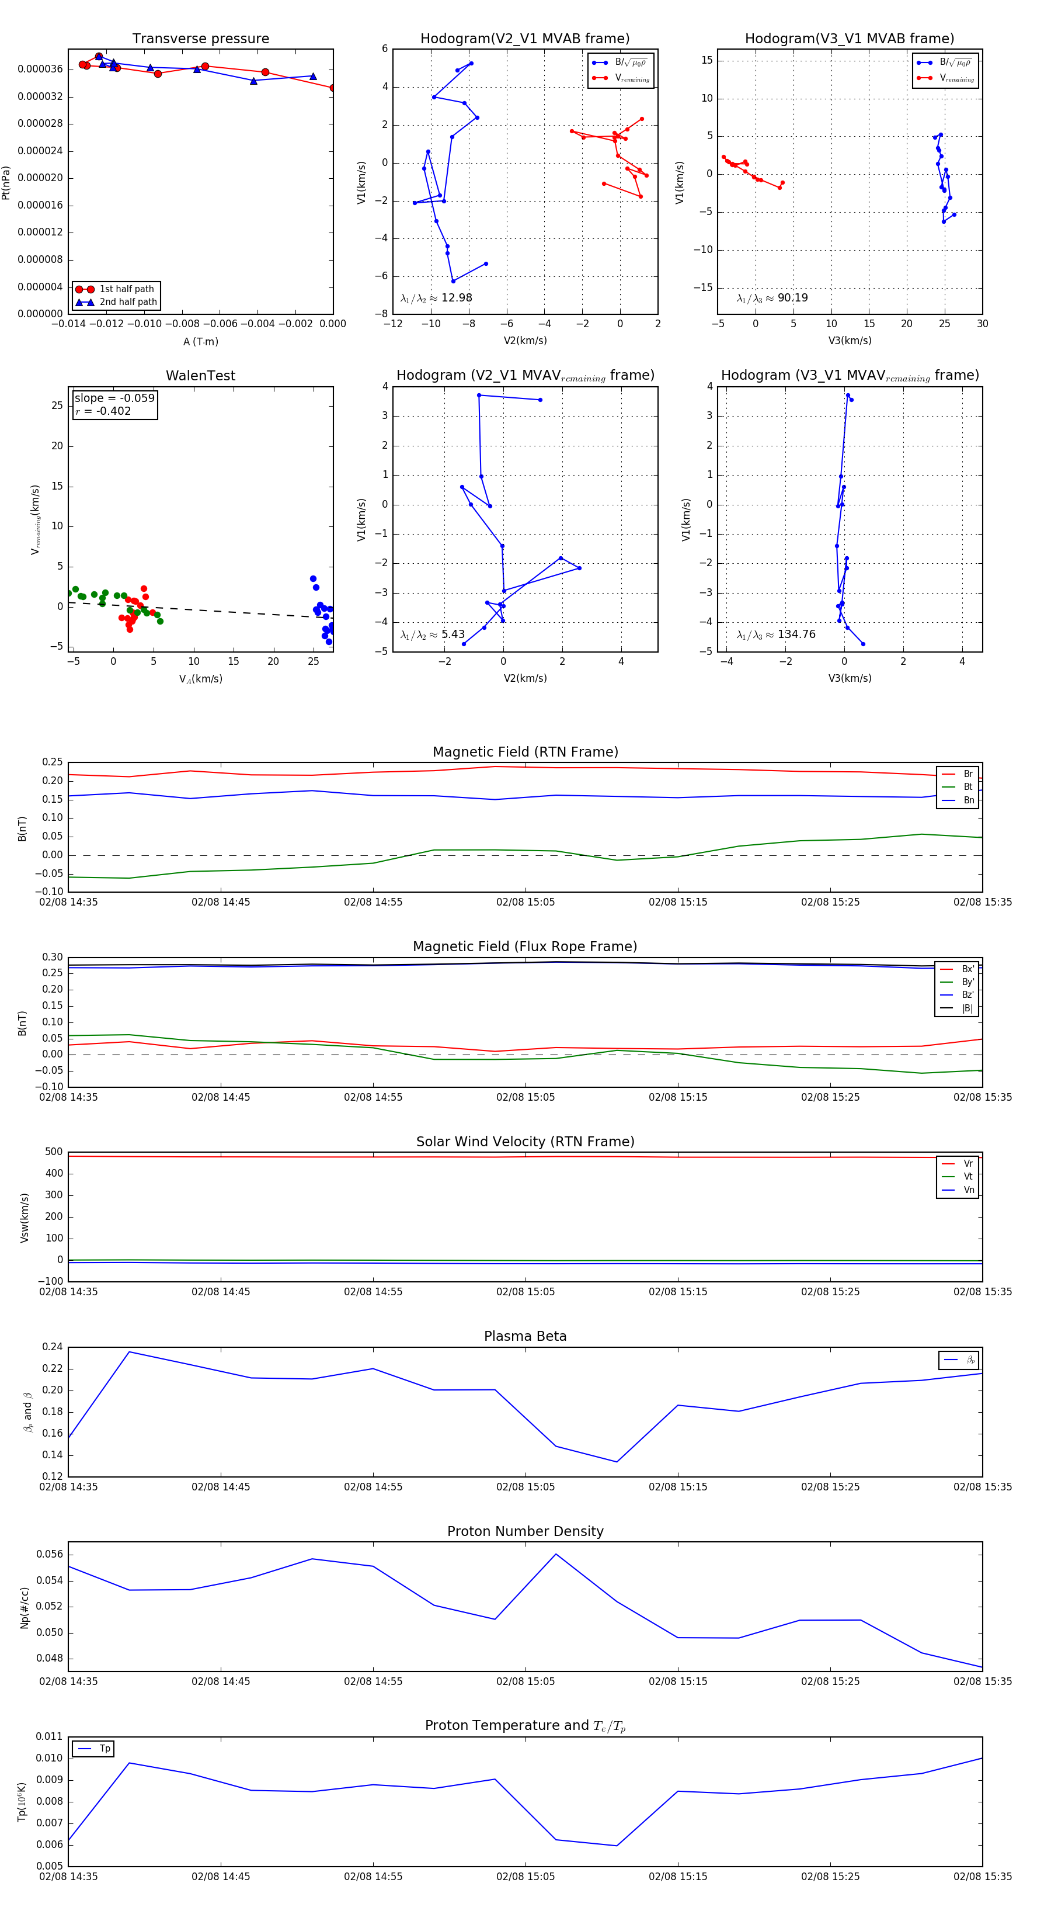
Task: Click the "Hodogram(V3_V1 MVAB frame)" title
Action: click(x=850, y=39)
